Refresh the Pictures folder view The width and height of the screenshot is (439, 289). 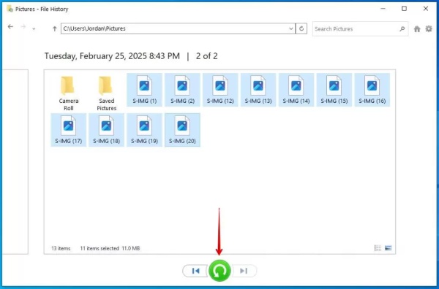coord(301,28)
